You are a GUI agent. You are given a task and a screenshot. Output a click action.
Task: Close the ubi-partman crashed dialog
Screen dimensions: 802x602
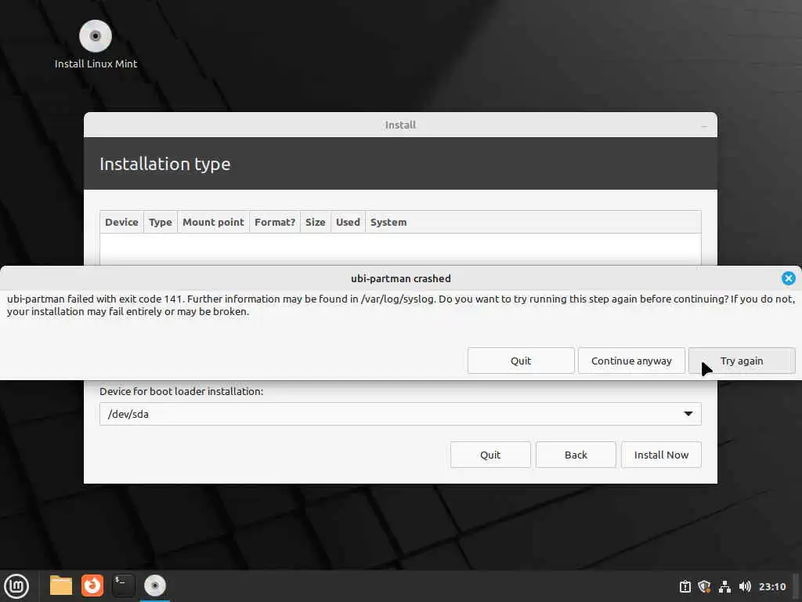[788, 278]
